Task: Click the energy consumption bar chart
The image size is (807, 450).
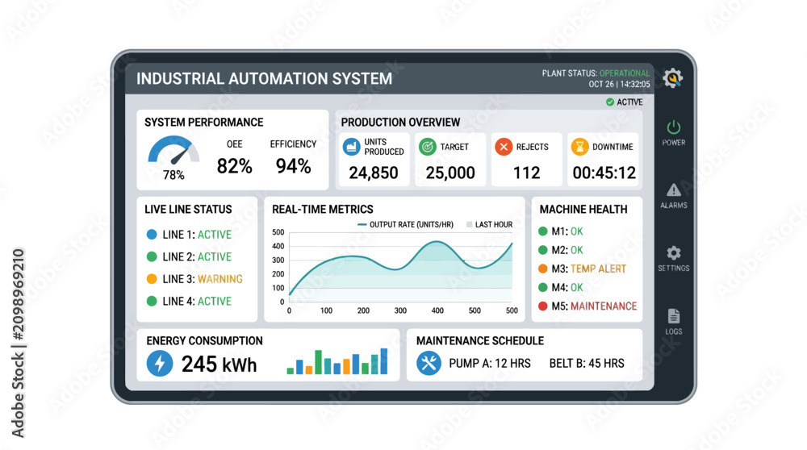Action: pyautogui.click(x=337, y=361)
